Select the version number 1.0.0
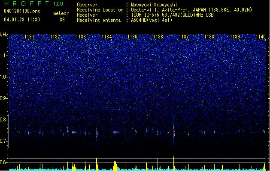 pos(58,4)
